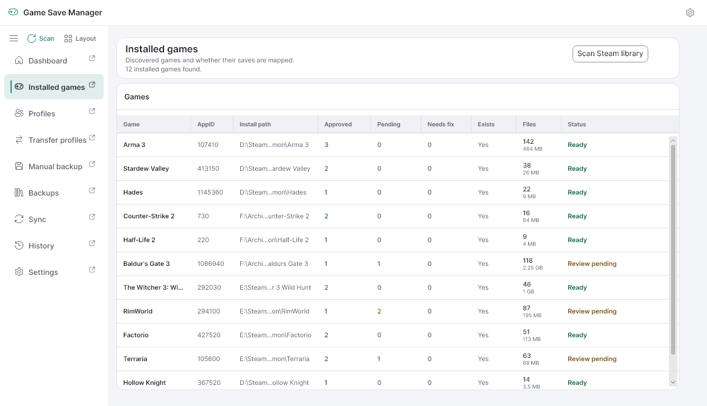The image size is (707, 406).
Task: Click the Scan toolbar button label
Action: [x=47, y=39]
